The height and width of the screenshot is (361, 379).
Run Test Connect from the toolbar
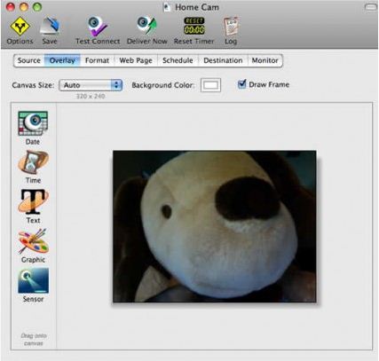[x=98, y=27]
